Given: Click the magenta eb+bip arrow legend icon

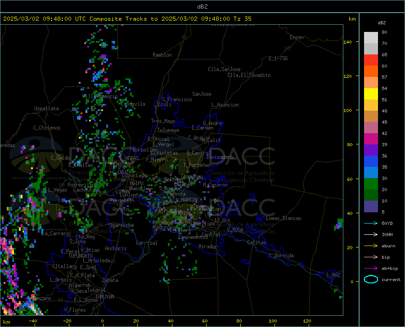Looking at the screenshot, I should [371, 269].
